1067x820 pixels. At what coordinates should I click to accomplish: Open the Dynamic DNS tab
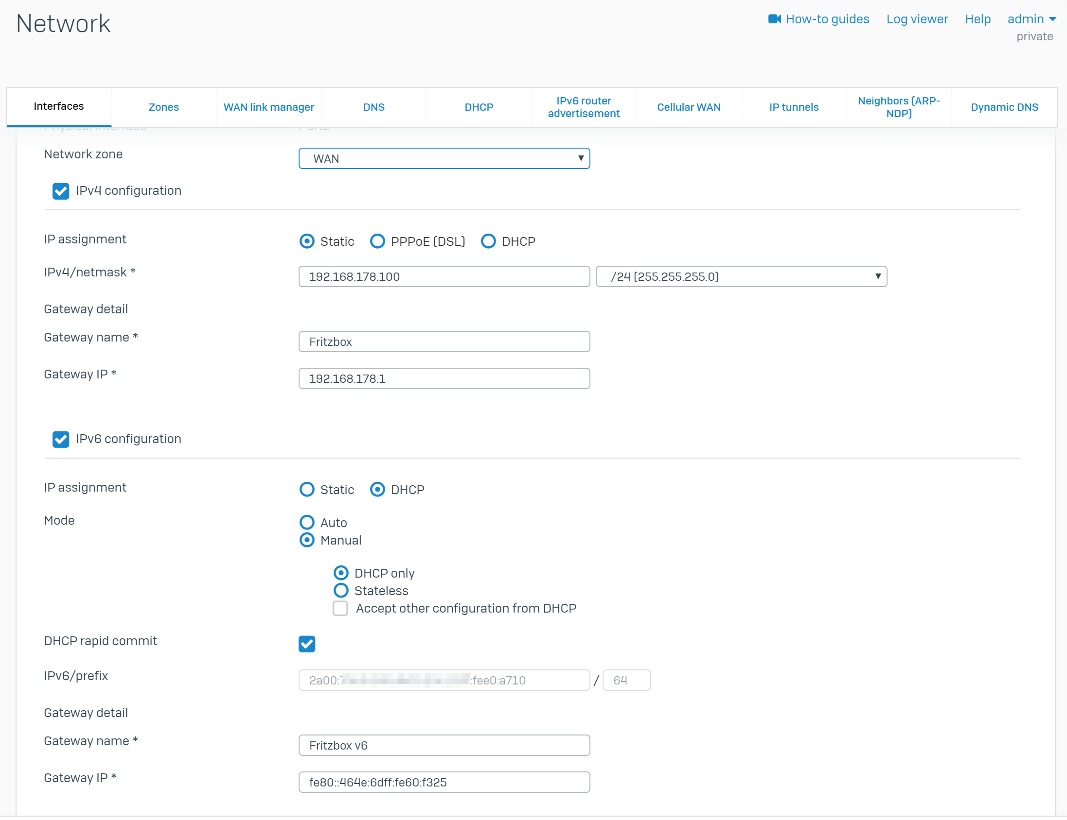(x=1004, y=107)
